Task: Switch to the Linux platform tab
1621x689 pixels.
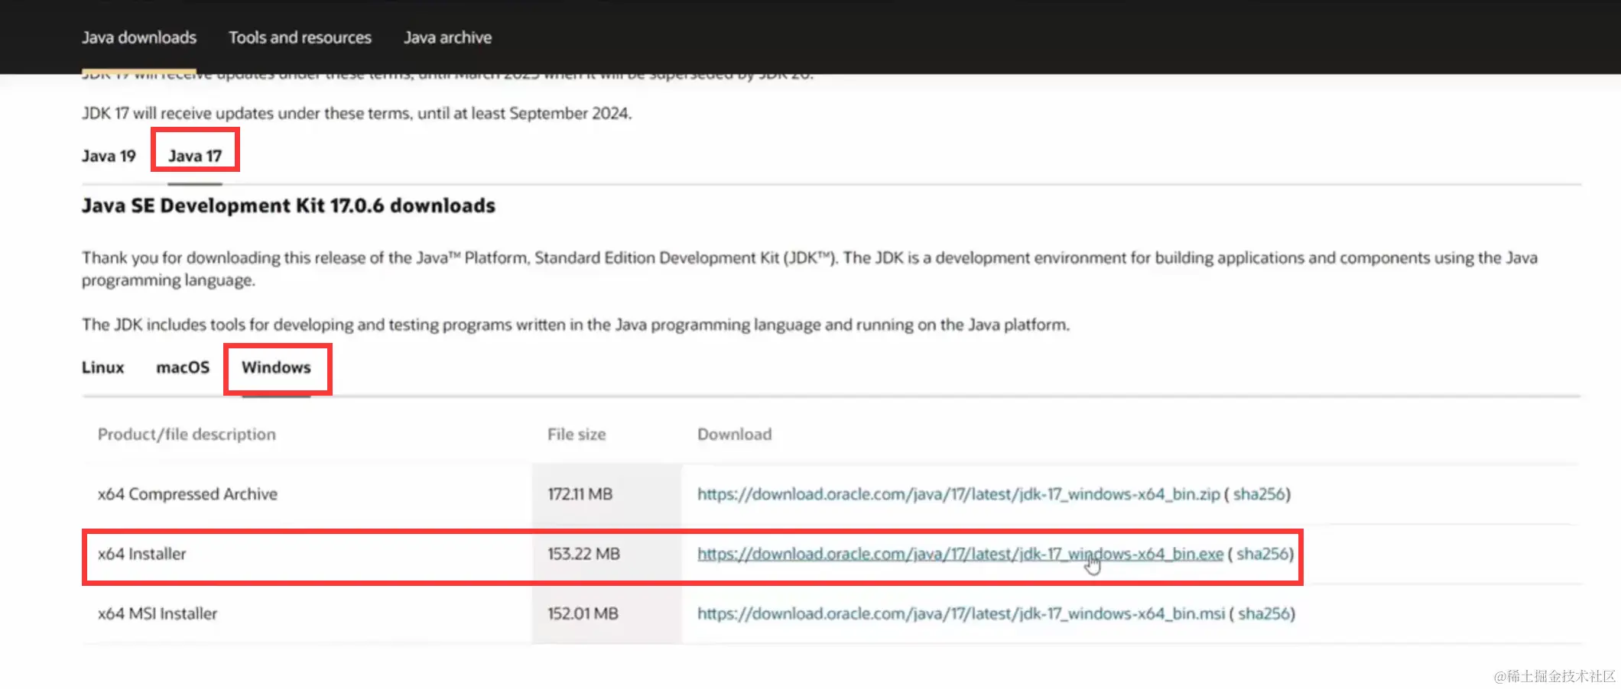Action: [x=103, y=367]
